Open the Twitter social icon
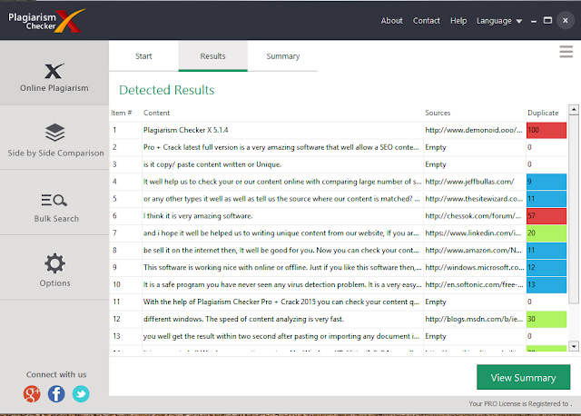Viewport: 581px width, 416px height. tap(81, 394)
